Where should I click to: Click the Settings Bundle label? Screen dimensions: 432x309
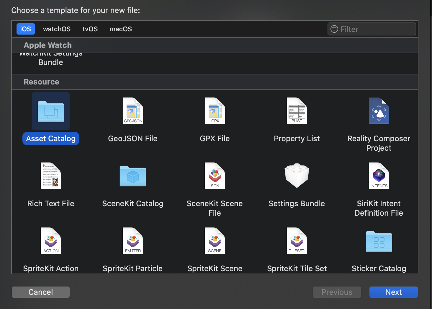point(297,204)
